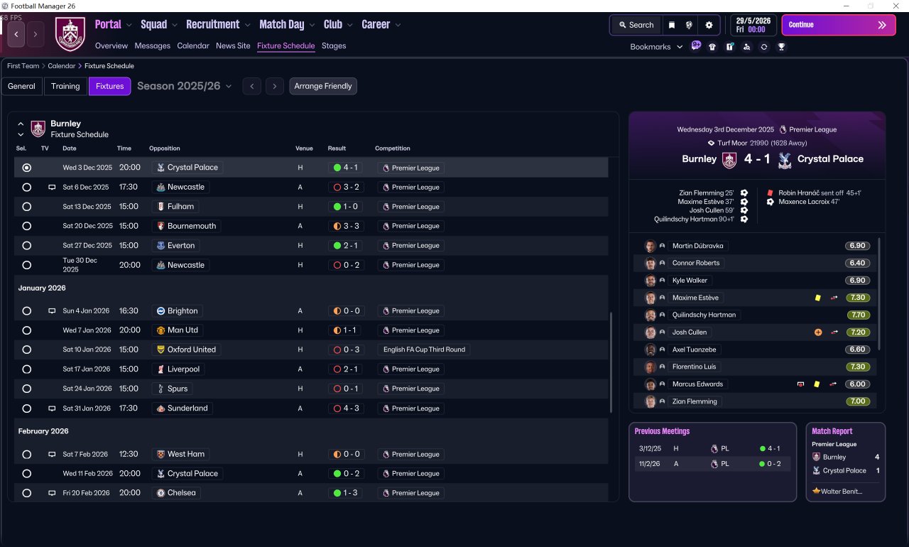Click the fixture list vertical scrollbar
Viewport: 909px width, 547px height.
tap(611, 362)
